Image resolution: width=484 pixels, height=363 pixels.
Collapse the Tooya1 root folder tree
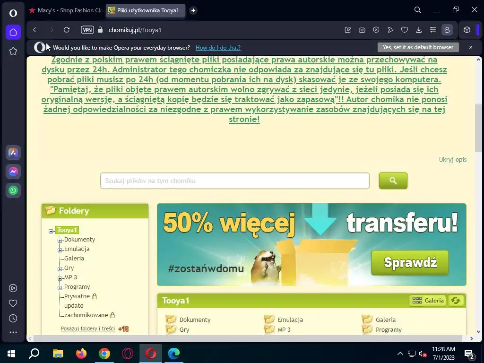pos(51,231)
